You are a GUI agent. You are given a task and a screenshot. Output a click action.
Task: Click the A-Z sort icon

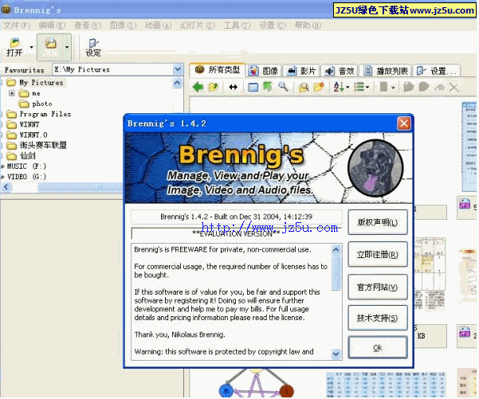(339, 88)
